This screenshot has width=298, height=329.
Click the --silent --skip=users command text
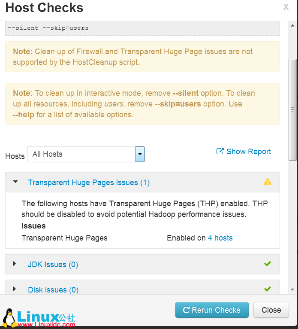click(48, 28)
